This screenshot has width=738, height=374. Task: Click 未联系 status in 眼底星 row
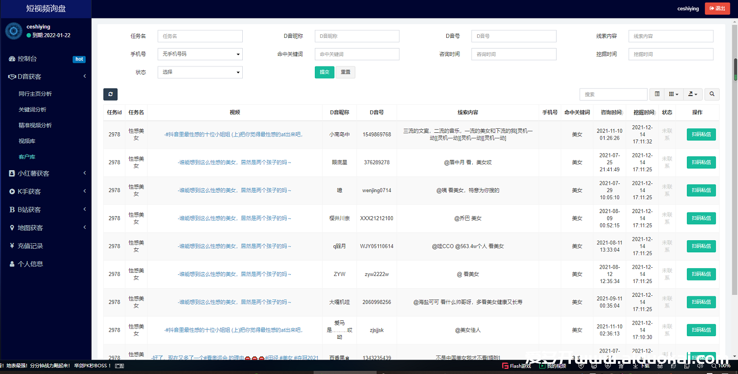click(667, 162)
